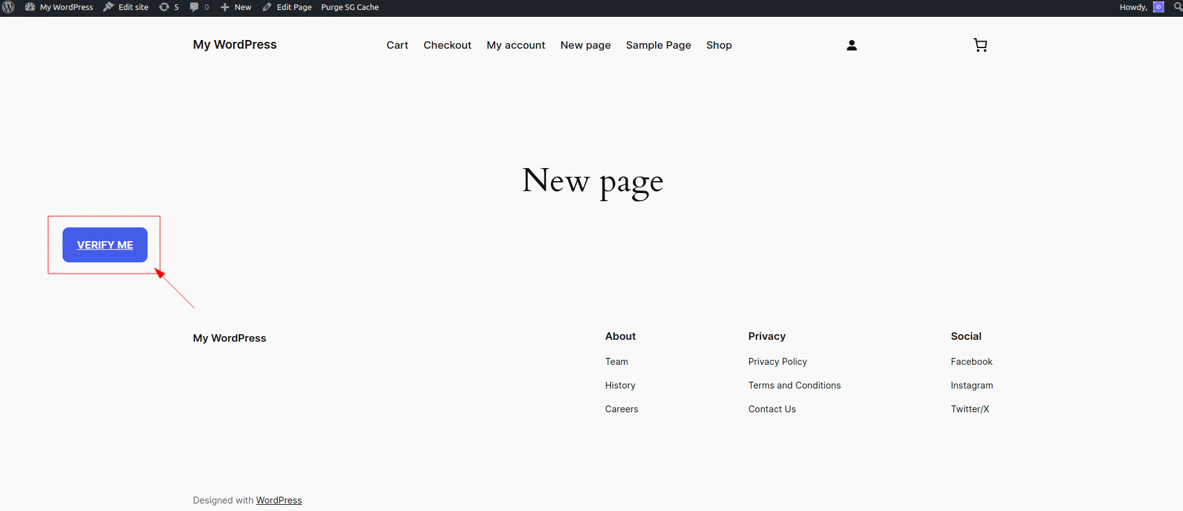Open History footer link
1183x511 pixels.
(620, 385)
